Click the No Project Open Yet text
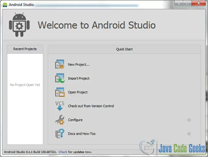This screenshot has width=208, height=157. 25,85
